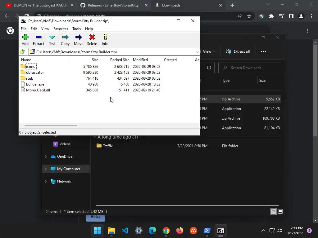Click the Search Downloads field

coord(250,68)
